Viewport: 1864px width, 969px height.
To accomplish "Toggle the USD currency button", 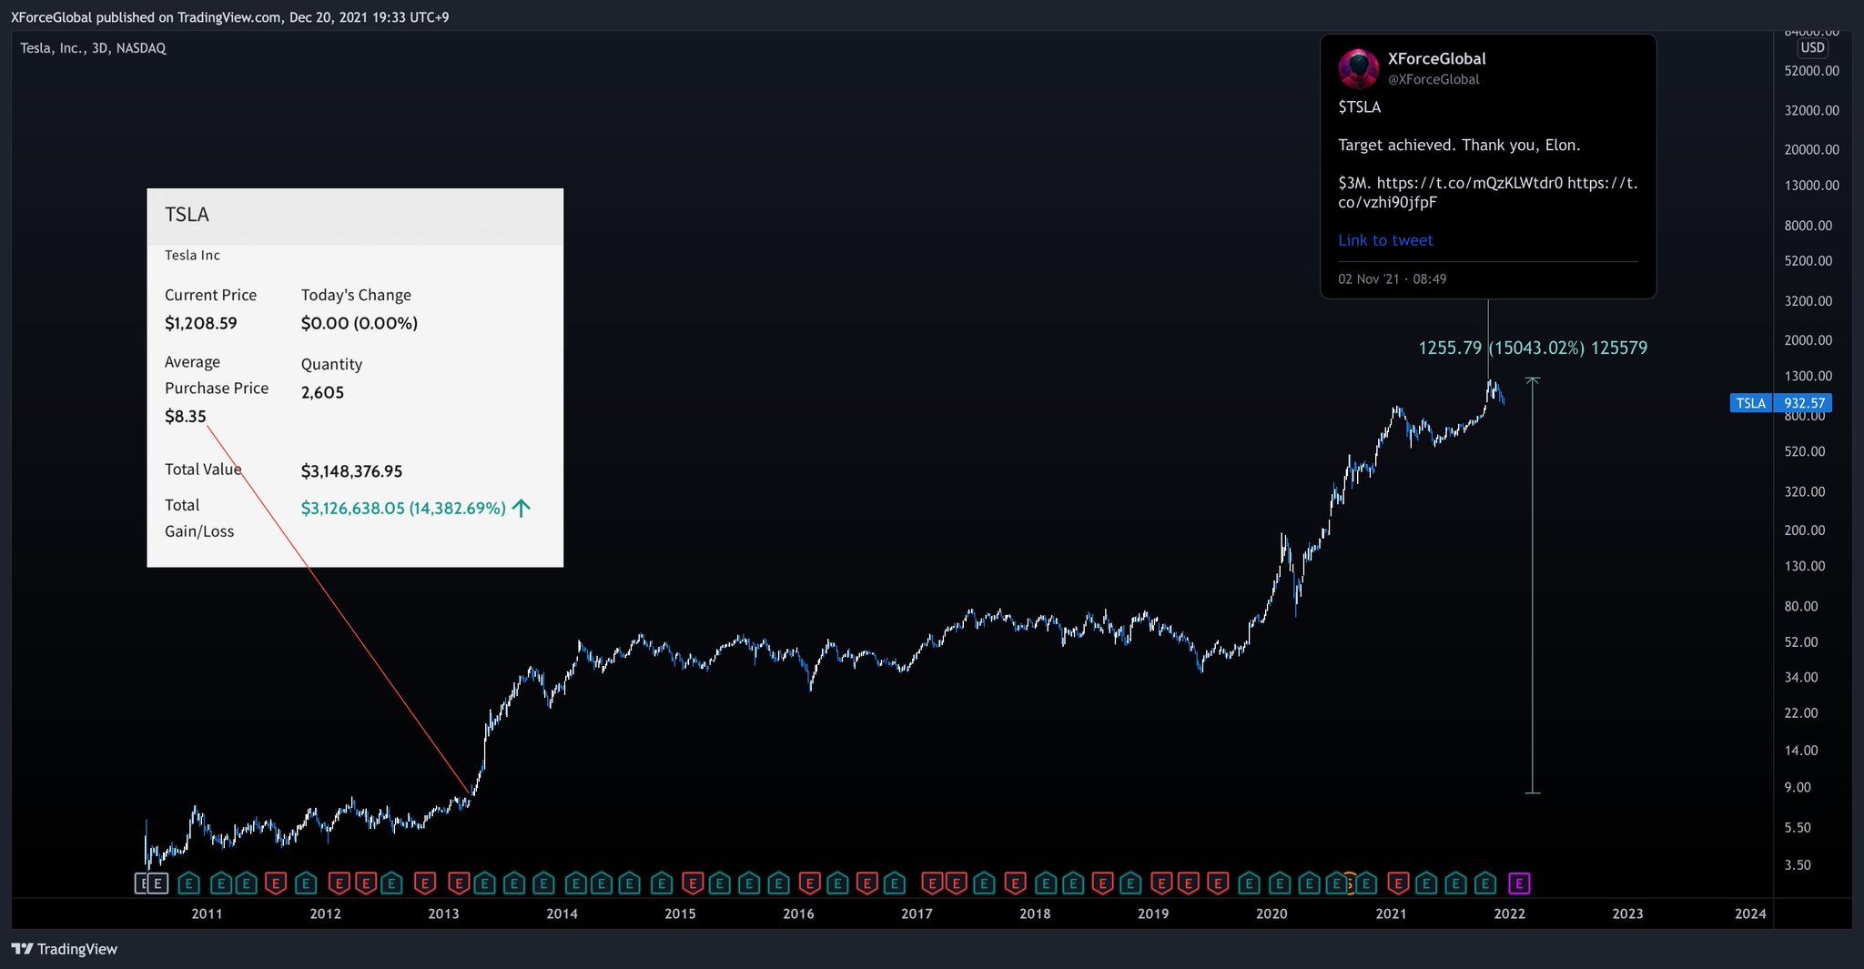I will coord(1811,48).
